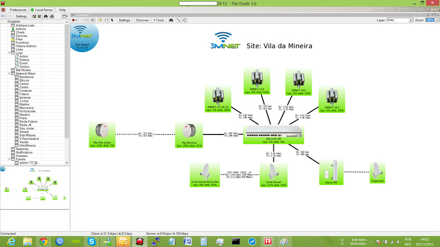This screenshot has width=440, height=247.
Task: Click the map overview thumbnail
Action: (x=35, y=187)
